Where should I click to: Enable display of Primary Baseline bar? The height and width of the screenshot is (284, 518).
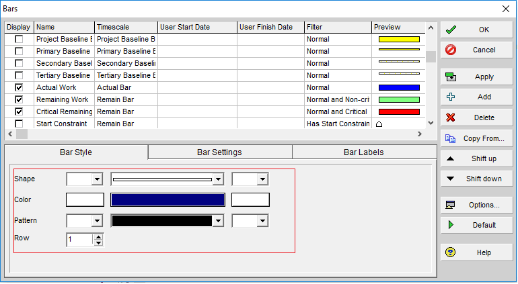coord(19,52)
